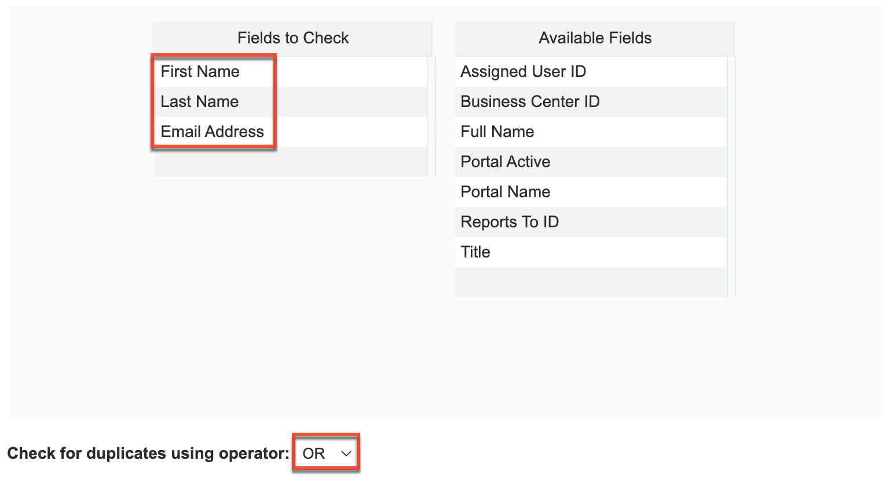The height and width of the screenshot is (479, 886).
Task: Click the Available Fields header
Action: 595,38
